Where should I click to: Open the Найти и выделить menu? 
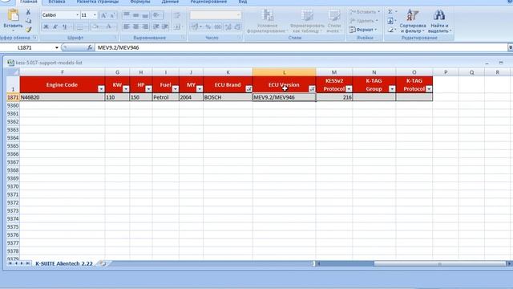(x=439, y=21)
